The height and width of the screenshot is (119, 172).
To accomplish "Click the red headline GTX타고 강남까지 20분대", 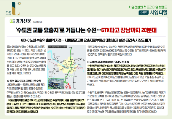I will tap(129, 30).
